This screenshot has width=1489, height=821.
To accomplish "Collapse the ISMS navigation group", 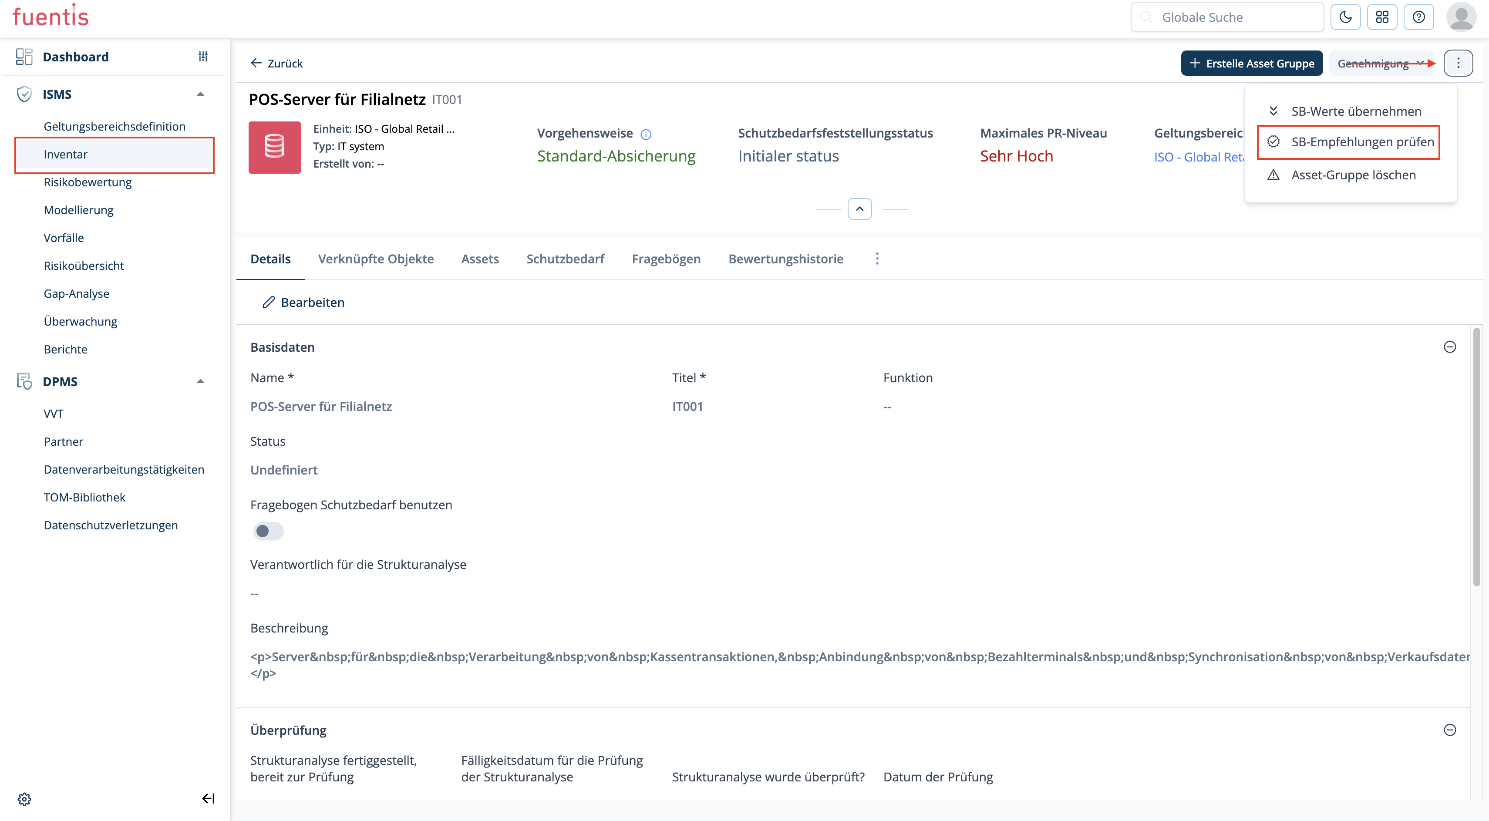I will click(x=201, y=94).
